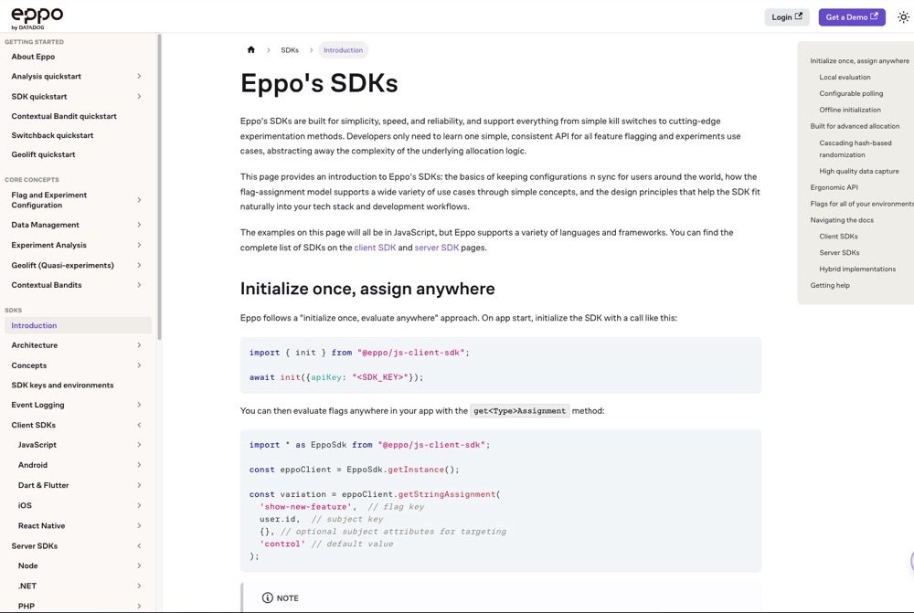Click the home icon in the breadcrumb
914x613 pixels.
[250, 49]
